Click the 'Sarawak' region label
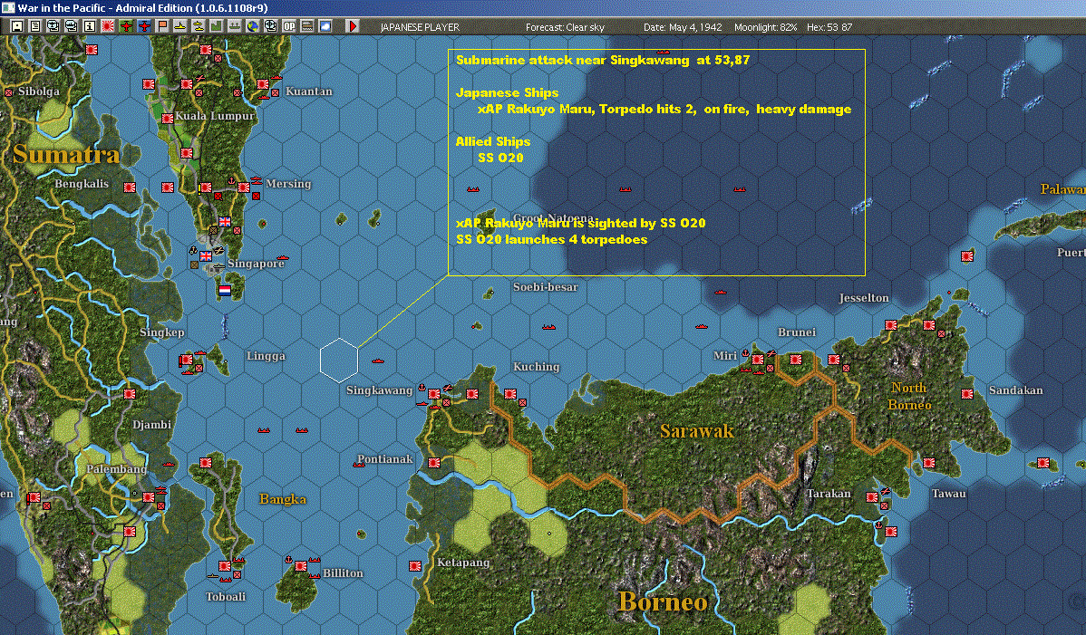This screenshot has width=1086, height=635. pyautogui.click(x=696, y=431)
